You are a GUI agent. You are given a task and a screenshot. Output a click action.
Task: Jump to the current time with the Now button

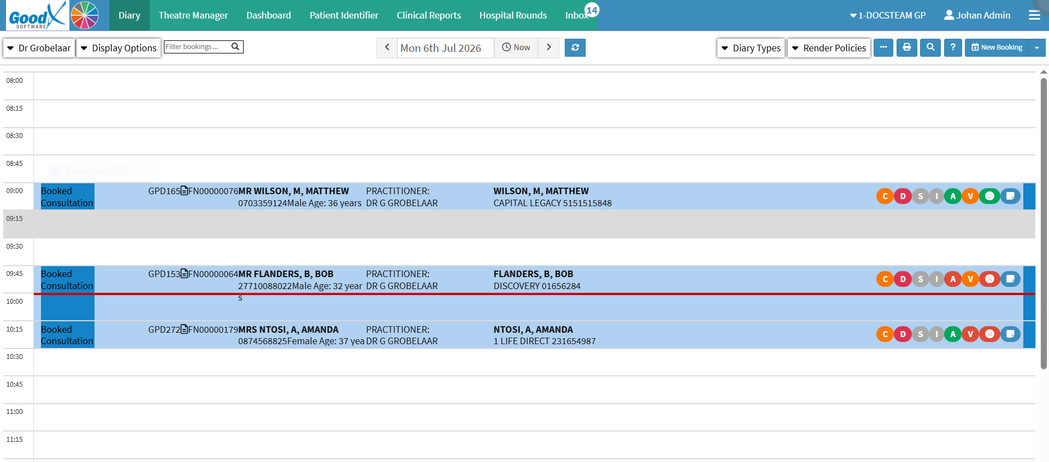(x=516, y=47)
